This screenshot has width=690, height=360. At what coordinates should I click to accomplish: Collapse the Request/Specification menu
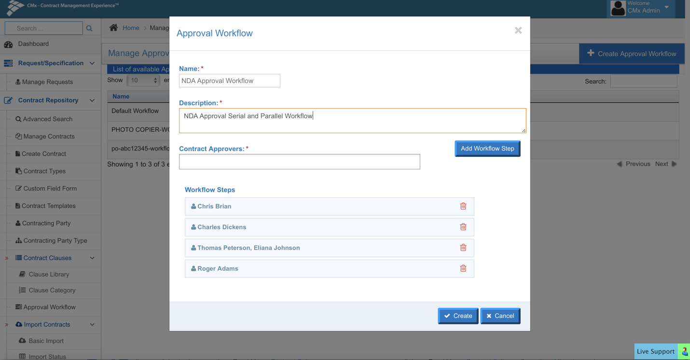point(92,63)
